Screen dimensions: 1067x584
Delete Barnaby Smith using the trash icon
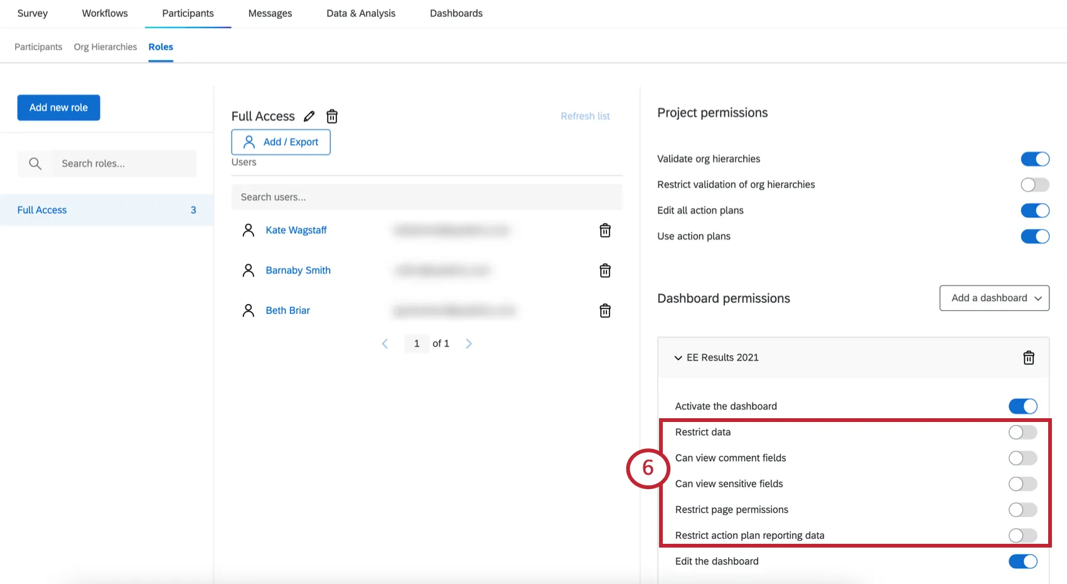(604, 271)
